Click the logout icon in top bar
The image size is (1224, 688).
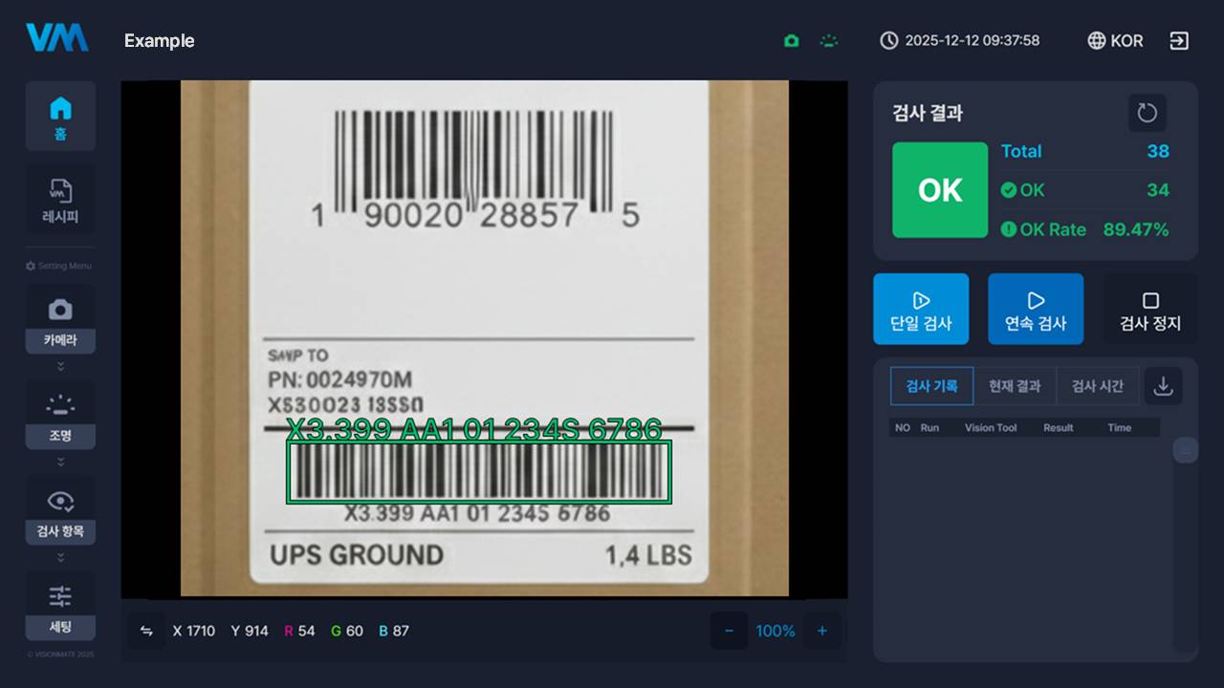tap(1179, 41)
